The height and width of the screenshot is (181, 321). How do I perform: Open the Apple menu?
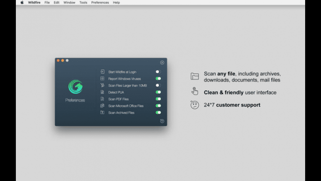[x=22, y=3]
